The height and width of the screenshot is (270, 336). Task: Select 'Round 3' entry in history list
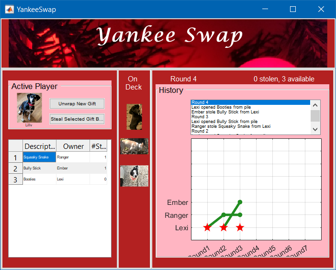click(x=200, y=117)
